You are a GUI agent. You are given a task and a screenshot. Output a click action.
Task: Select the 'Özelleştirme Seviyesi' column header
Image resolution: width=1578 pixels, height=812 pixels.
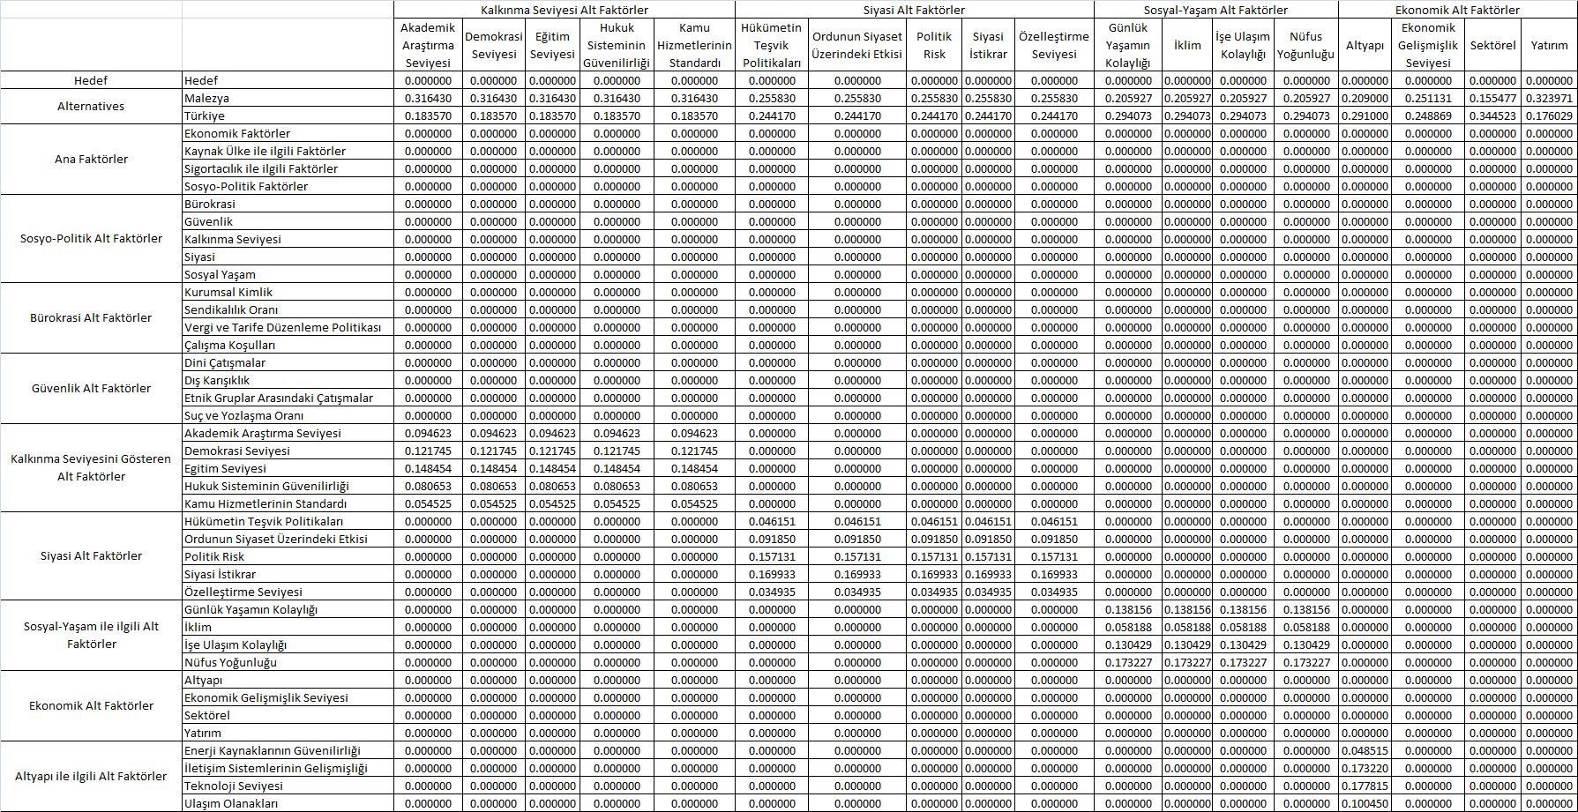click(x=1054, y=45)
